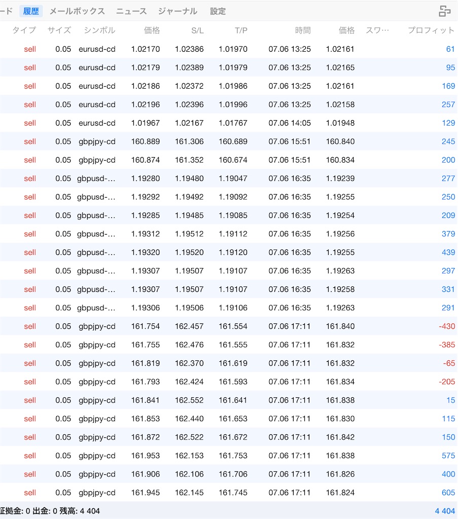Screen dimensions: 458x519
Task: Select profit value 61 in first row
Action: point(450,49)
